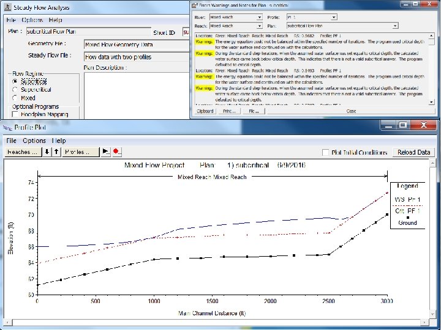Click the Steady Flow Analysis title bar icon
Screen dimensions: 441x330
[7, 7]
